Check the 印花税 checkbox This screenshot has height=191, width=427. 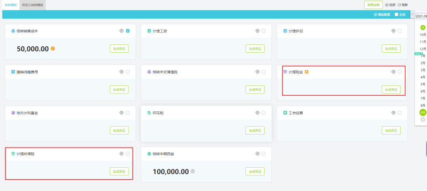click(264, 113)
